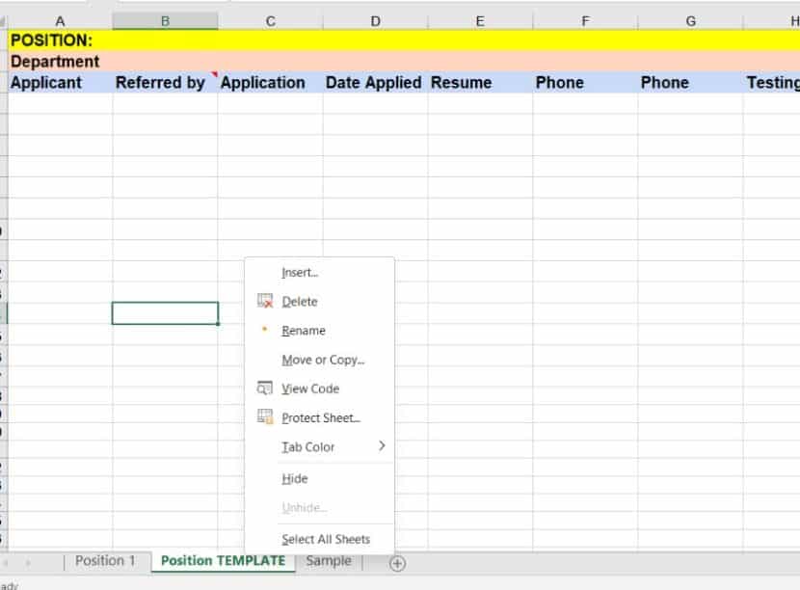This screenshot has height=590, width=800.
Task: Click the Position TEMPLATE sheet tab
Action: [222, 561]
